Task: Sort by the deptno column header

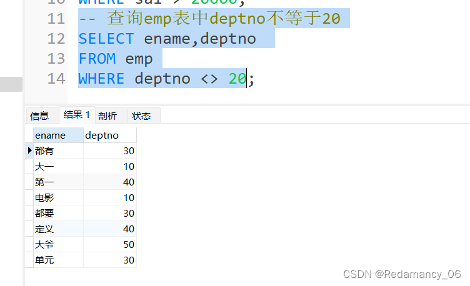Action: tap(110, 136)
